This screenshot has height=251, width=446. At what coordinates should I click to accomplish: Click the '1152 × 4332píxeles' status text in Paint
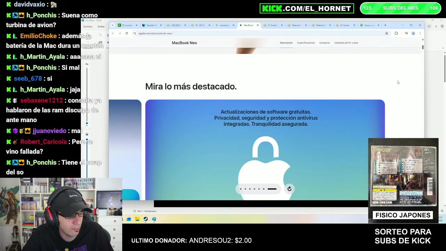[147, 211]
